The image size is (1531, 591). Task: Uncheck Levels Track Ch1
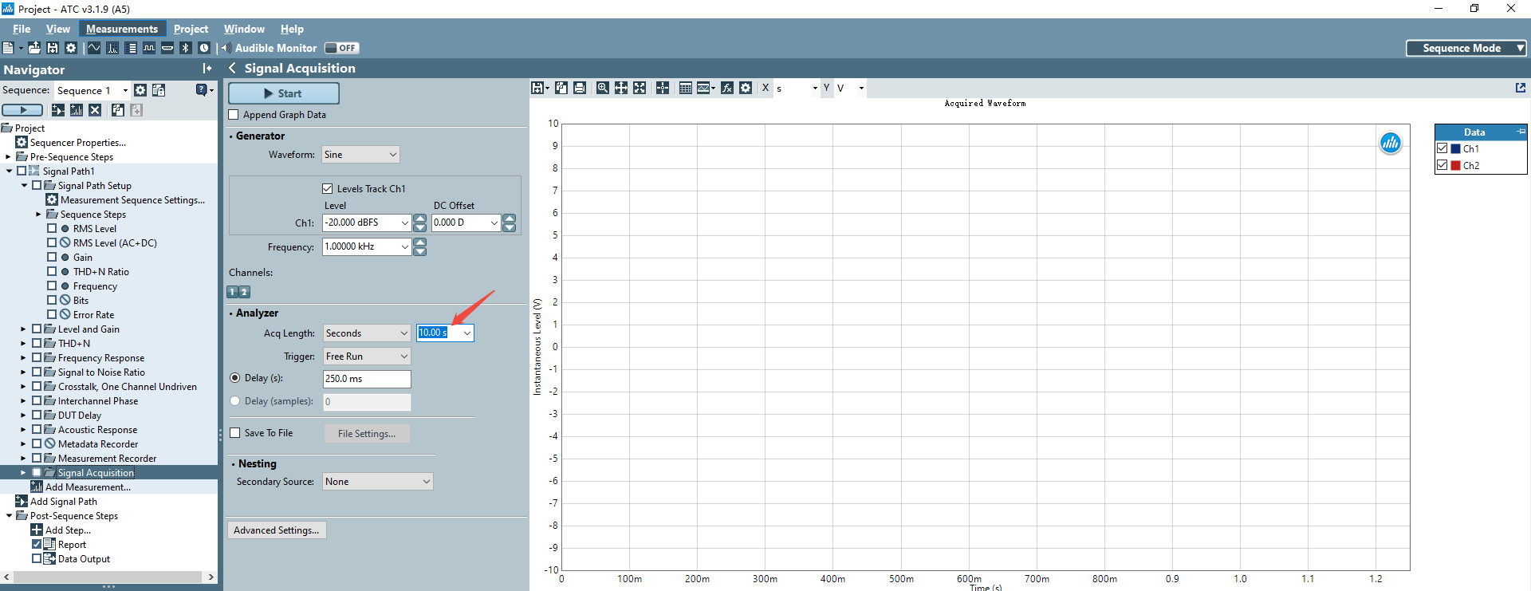328,189
